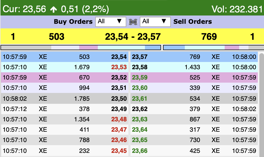
Task: Click the vertical scrollbar of the order book
Action: click(x=261, y=103)
